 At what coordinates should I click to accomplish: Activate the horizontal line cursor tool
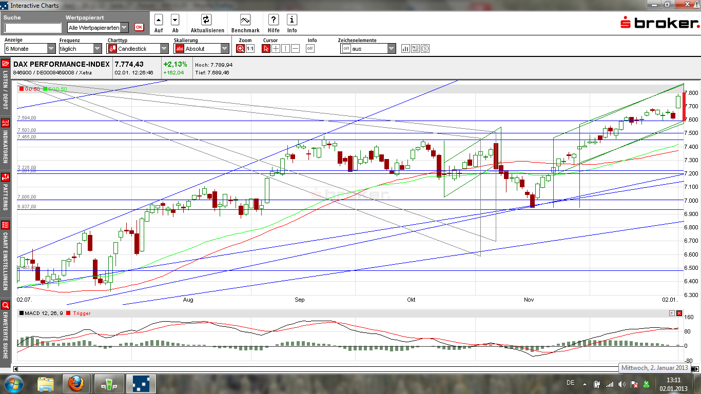tap(295, 48)
